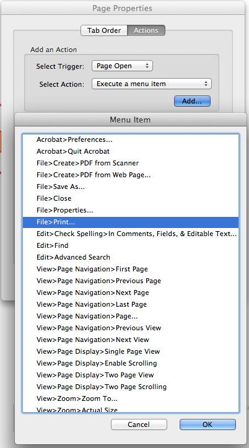249x448 pixels.
Task: Switch to the Tab Order tab
Action: (x=104, y=30)
